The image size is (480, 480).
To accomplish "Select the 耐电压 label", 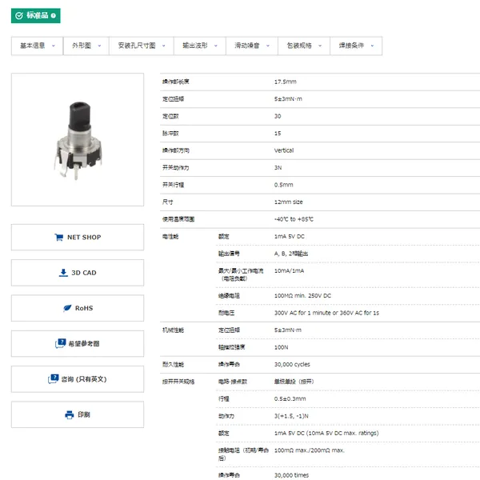I will (226, 313).
